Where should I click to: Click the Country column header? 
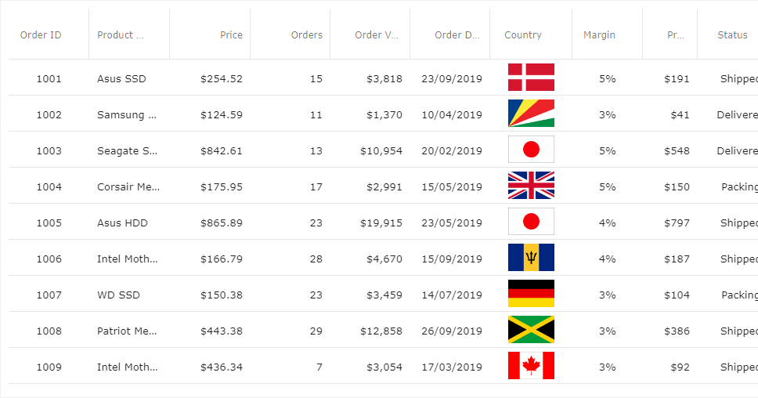523,34
